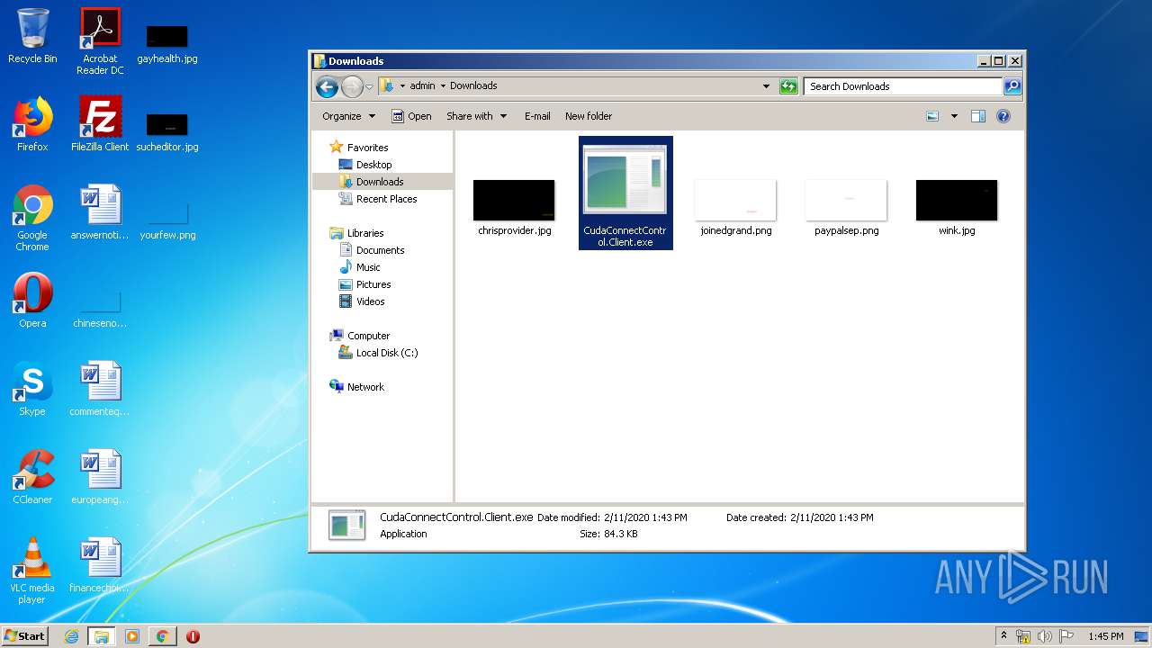Launch Acrobat Reader DC shortcut
This screenshot has width=1152, height=648.
100,41
